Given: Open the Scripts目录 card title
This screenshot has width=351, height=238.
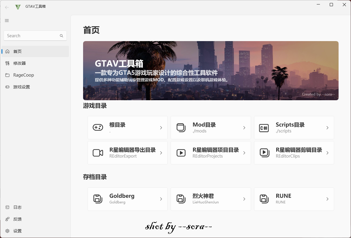Looking at the screenshot, I should click(290, 125).
